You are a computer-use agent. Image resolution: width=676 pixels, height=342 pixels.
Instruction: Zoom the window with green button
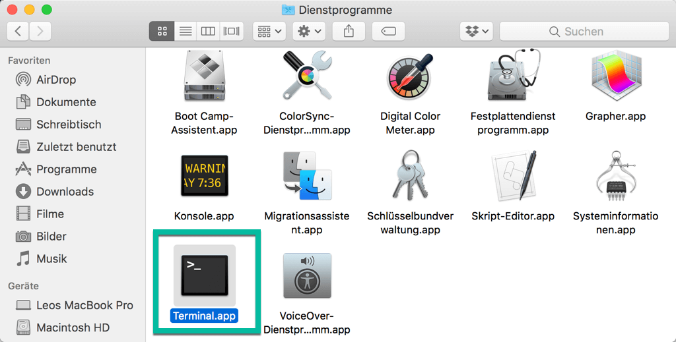pos(47,9)
